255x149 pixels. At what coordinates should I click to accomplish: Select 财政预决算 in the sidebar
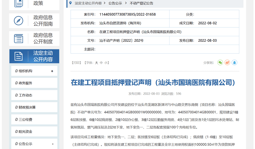(27, 108)
